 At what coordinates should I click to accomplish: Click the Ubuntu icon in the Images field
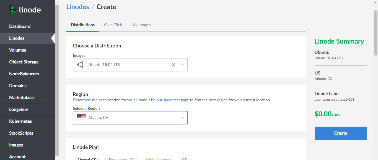pos(81,65)
